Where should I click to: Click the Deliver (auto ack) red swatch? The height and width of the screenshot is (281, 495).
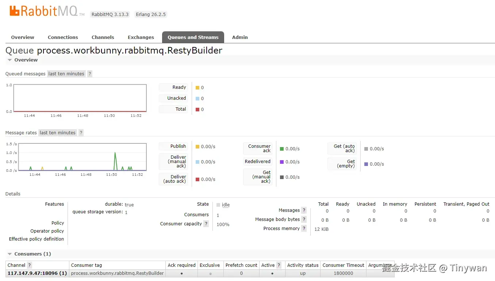point(197,179)
